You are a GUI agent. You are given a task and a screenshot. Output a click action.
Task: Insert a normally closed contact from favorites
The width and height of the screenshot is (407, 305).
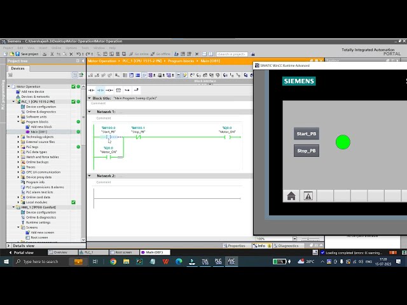[100, 90]
